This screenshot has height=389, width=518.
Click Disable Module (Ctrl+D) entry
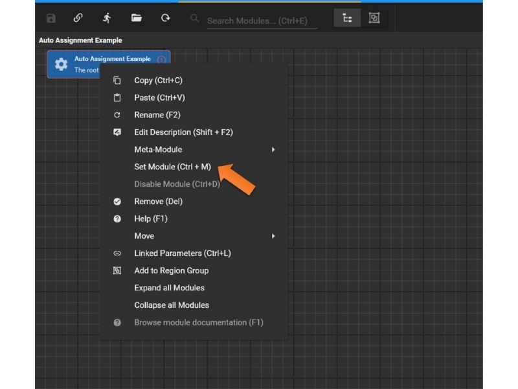[194, 184]
